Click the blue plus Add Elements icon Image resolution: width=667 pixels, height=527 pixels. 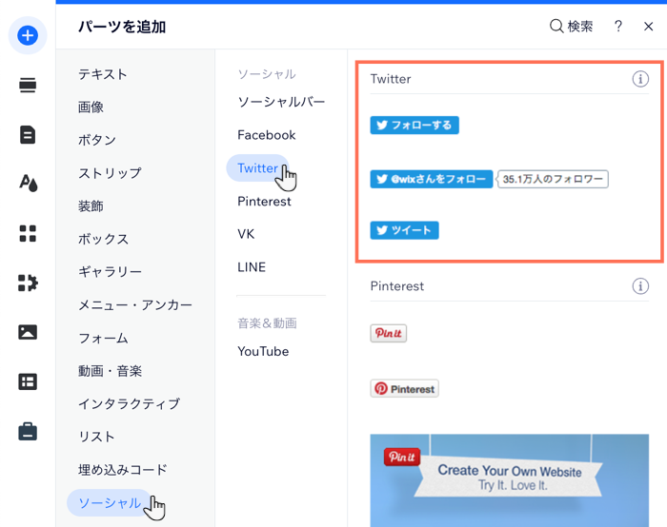[28, 35]
